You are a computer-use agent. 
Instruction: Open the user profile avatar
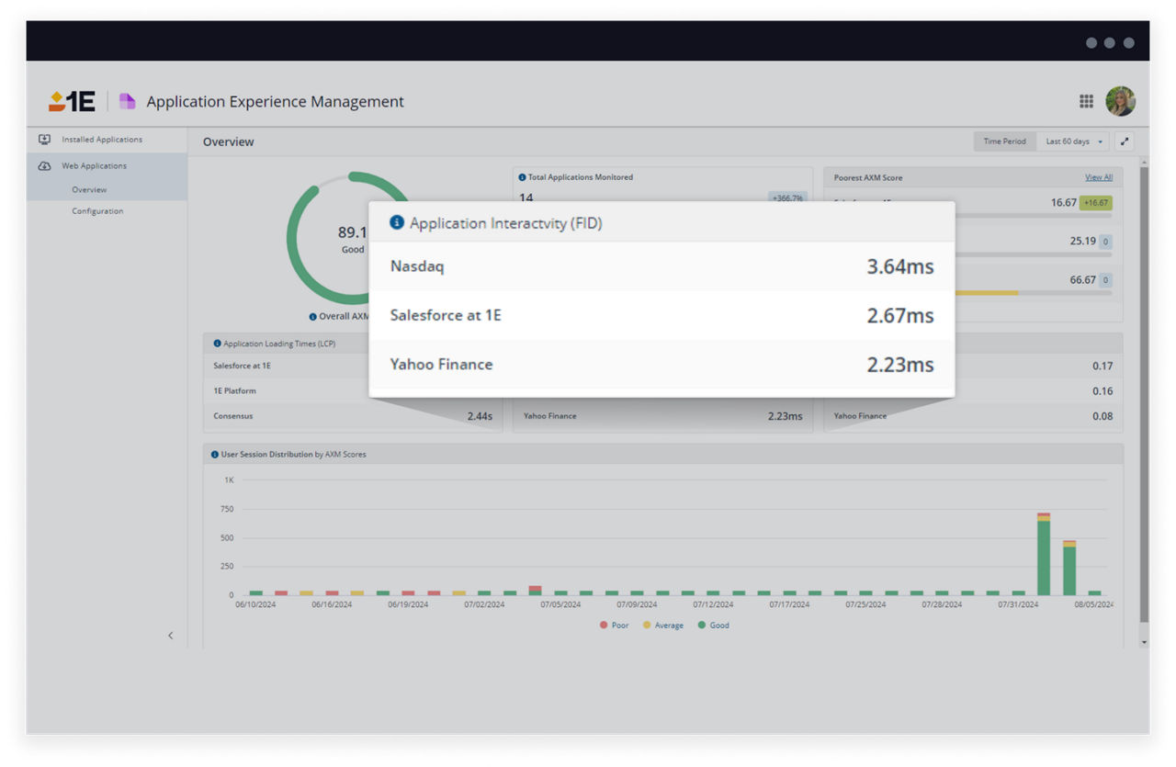(x=1120, y=101)
